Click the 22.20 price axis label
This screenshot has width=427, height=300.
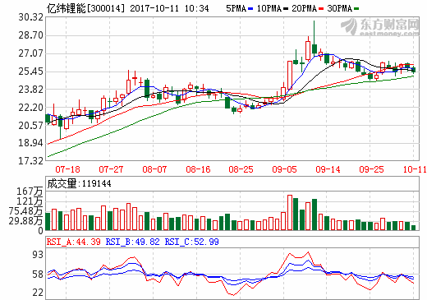pos(31,108)
